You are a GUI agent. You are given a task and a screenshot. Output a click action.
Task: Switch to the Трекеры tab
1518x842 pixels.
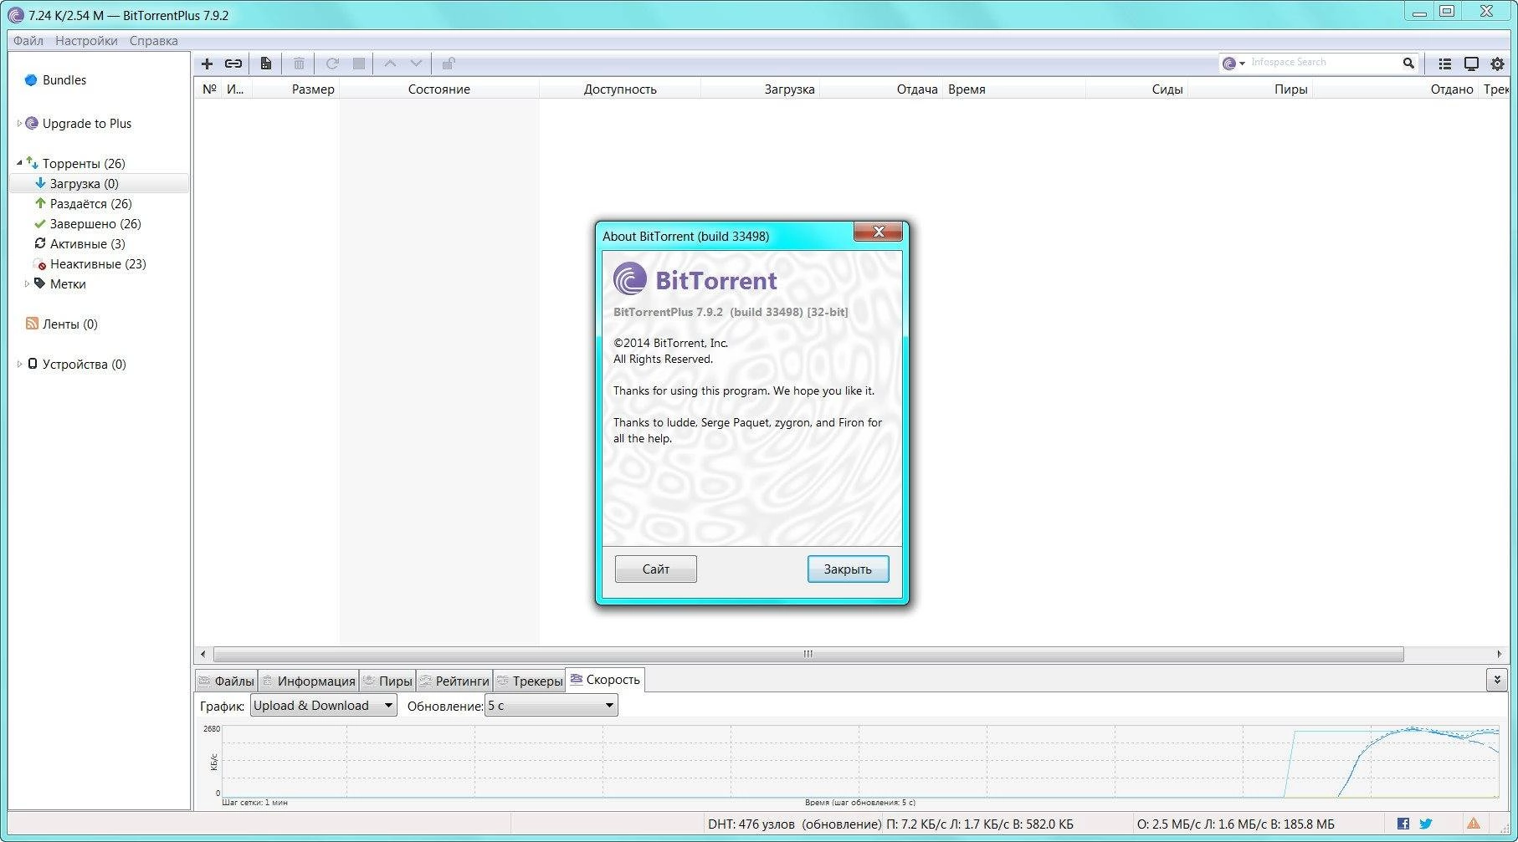(x=530, y=681)
